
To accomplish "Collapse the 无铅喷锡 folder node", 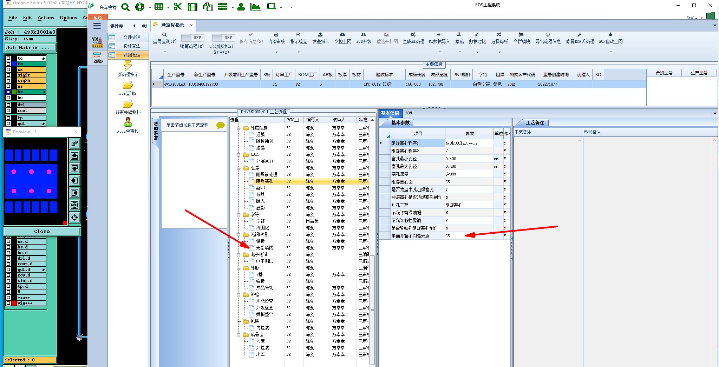I will click(x=239, y=235).
